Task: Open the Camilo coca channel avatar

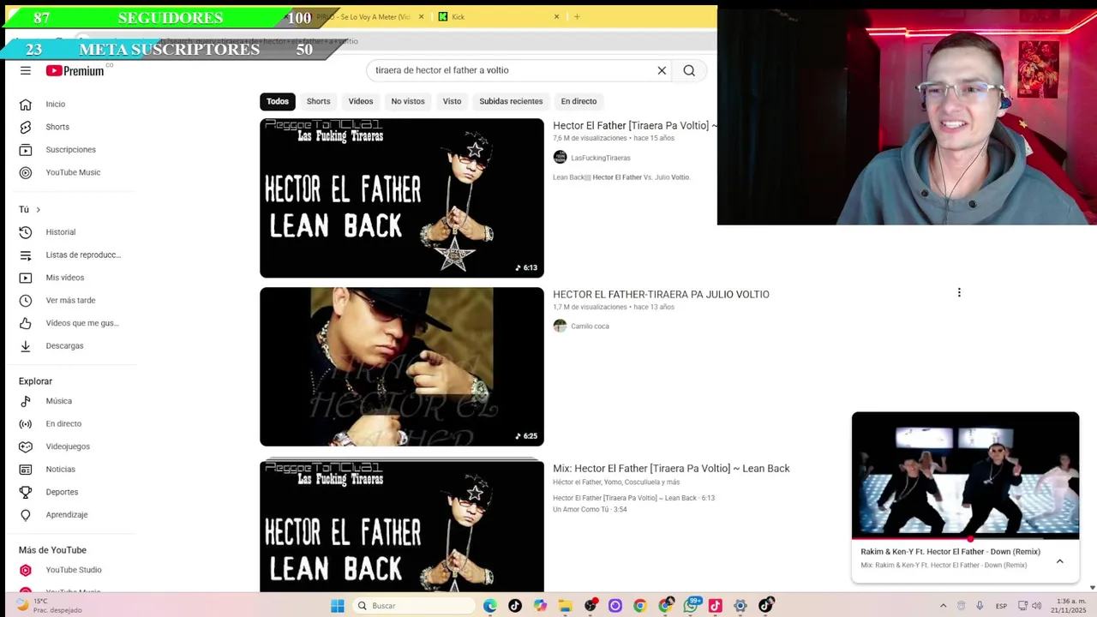Action: (560, 326)
